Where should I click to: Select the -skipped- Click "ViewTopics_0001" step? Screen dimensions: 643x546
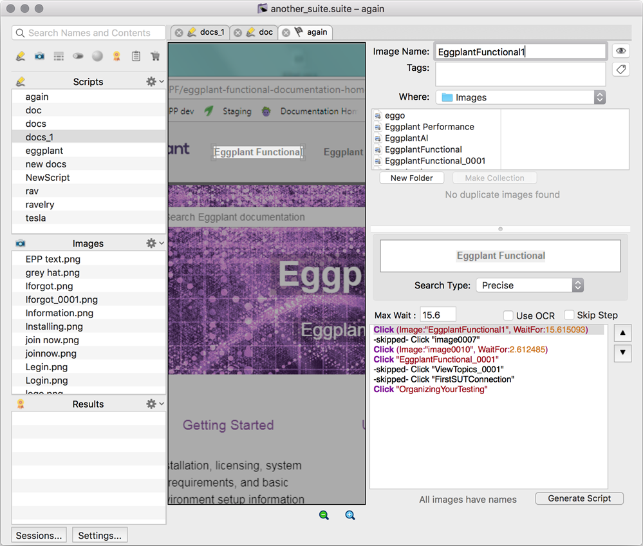[488, 369]
